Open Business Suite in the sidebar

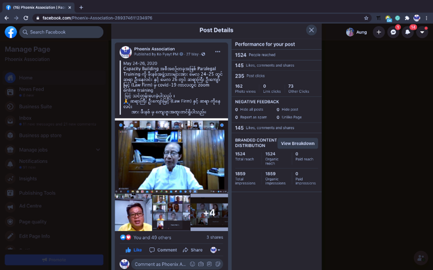click(54, 107)
